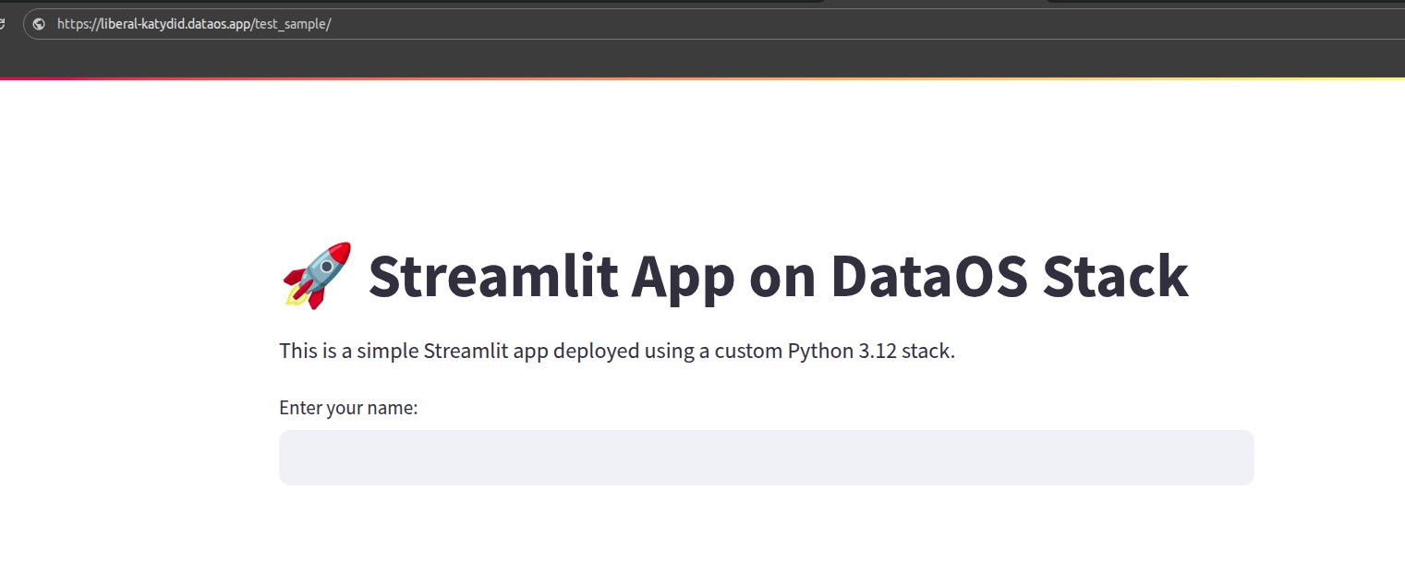This screenshot has width=1405, height=561.
Task: Click the rocket emoji in the title
Action: pos(317,275)
